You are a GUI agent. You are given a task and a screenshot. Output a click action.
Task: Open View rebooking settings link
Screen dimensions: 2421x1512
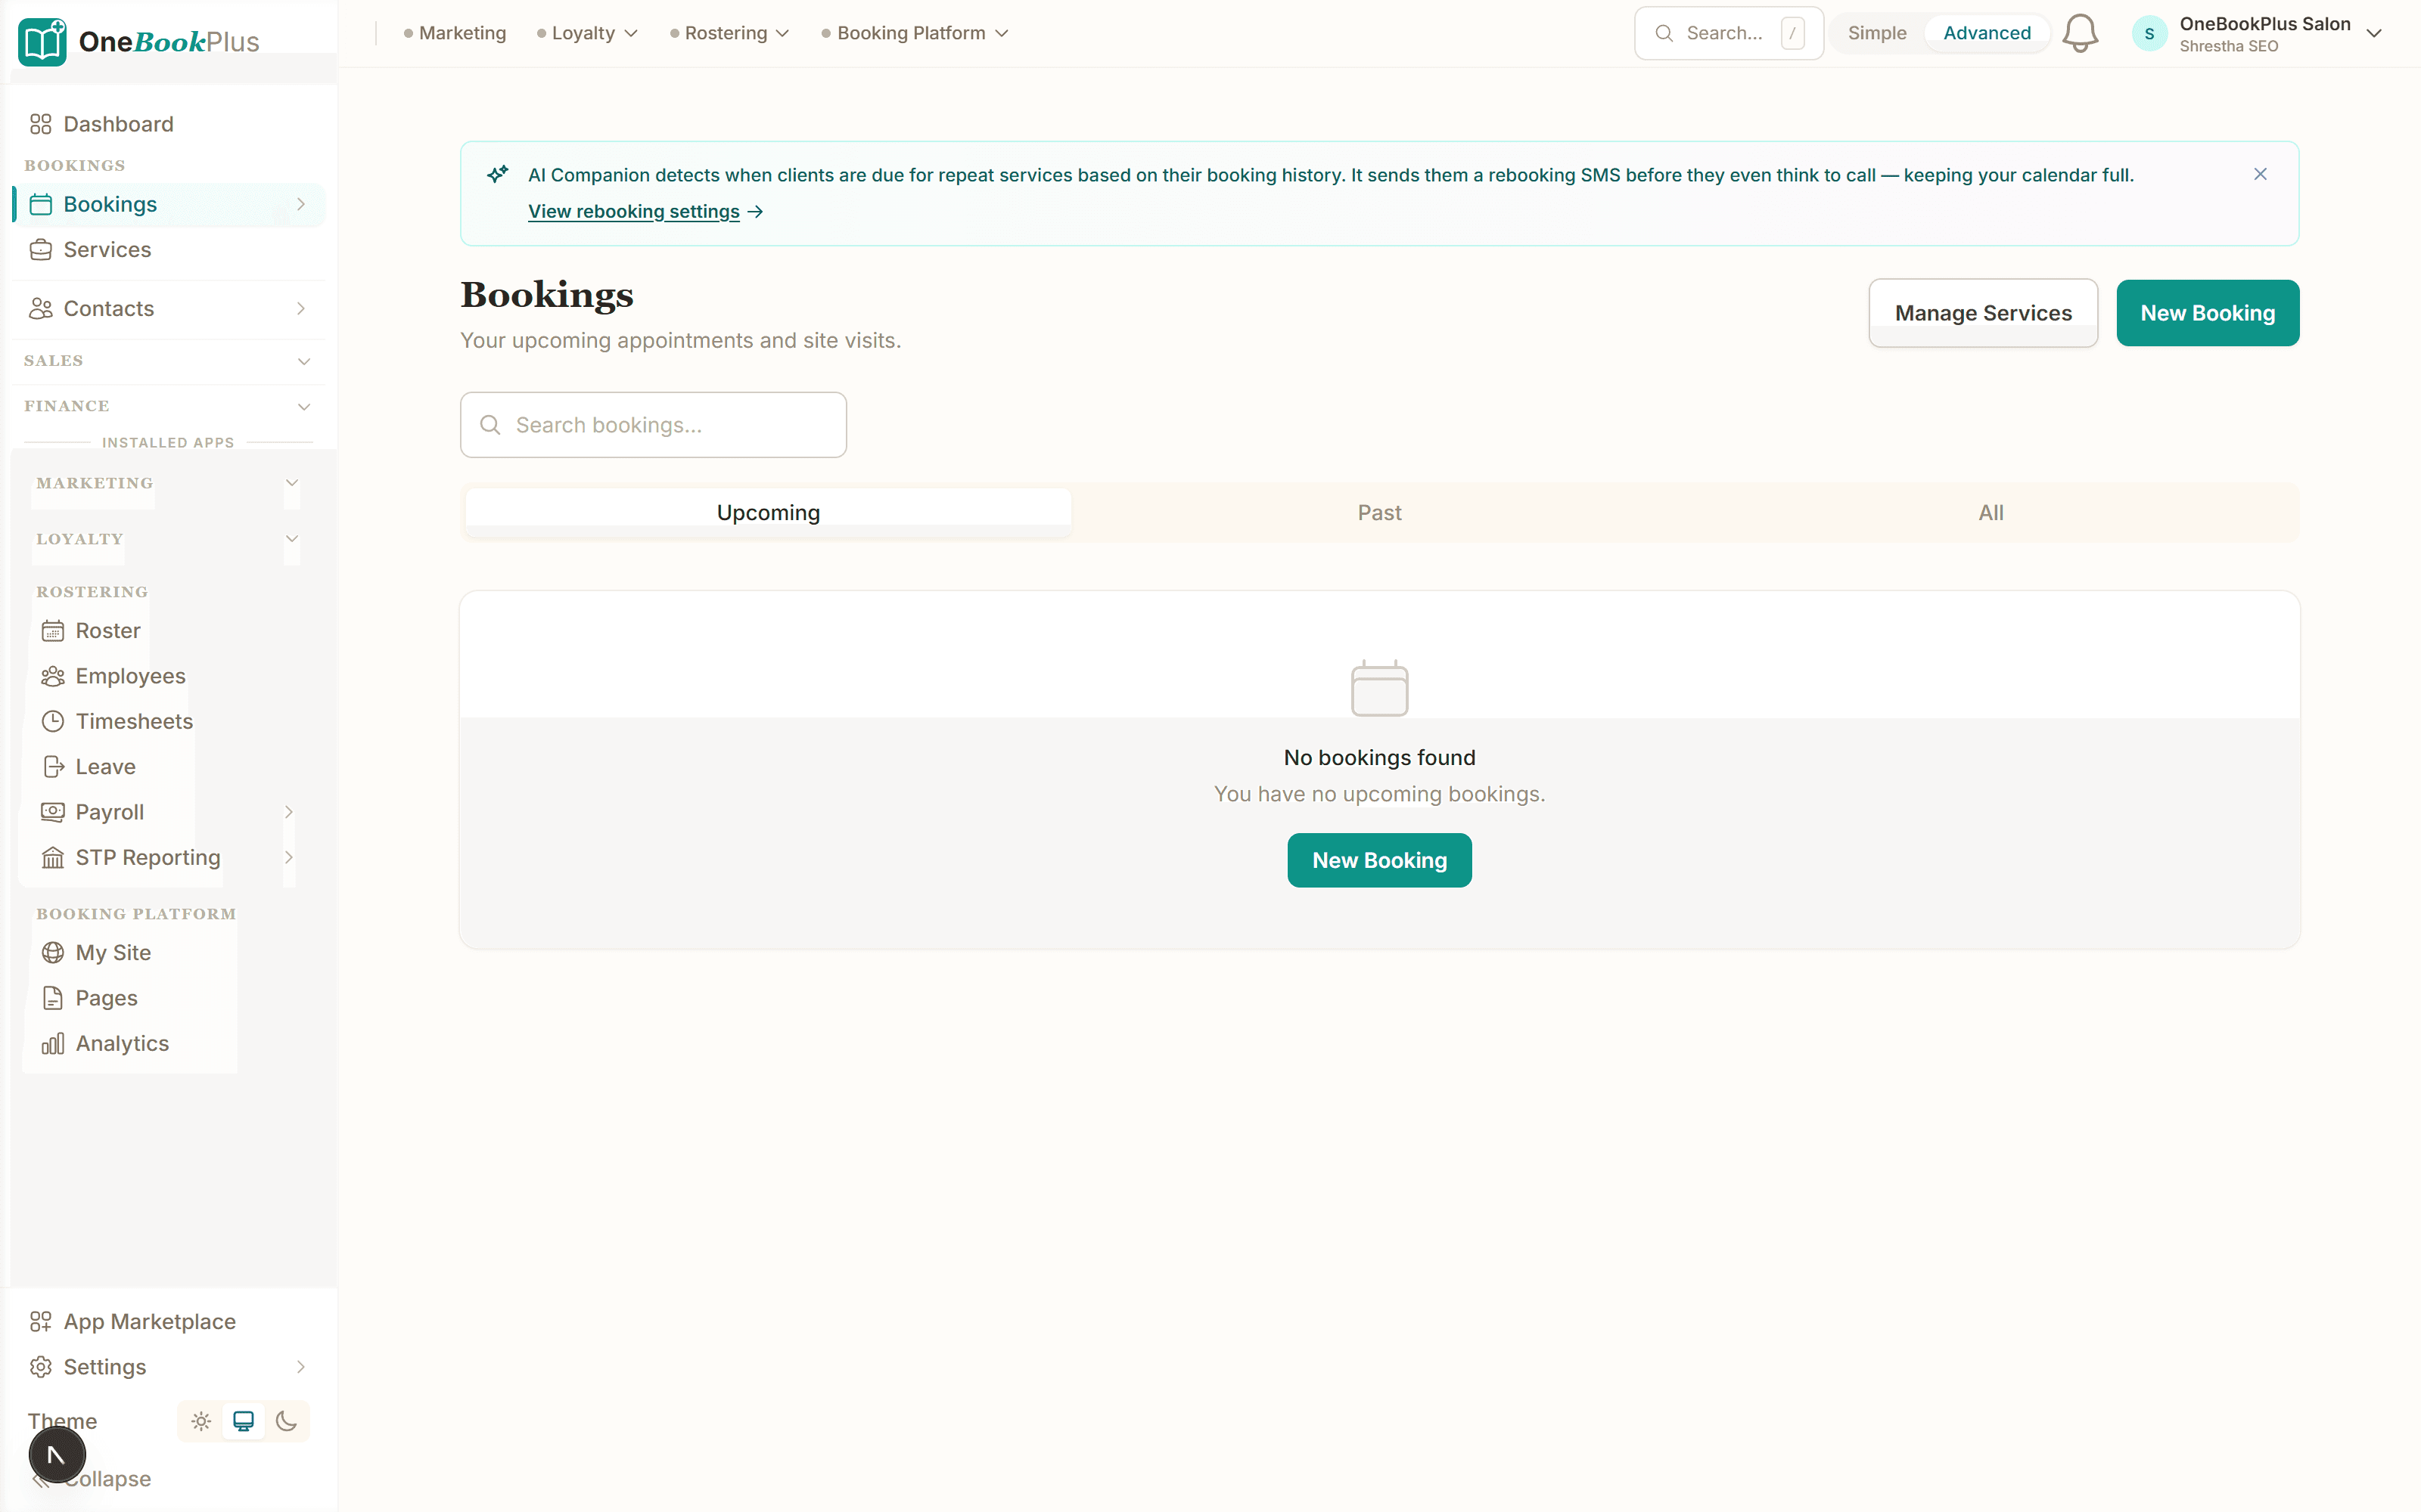(632, 211)
